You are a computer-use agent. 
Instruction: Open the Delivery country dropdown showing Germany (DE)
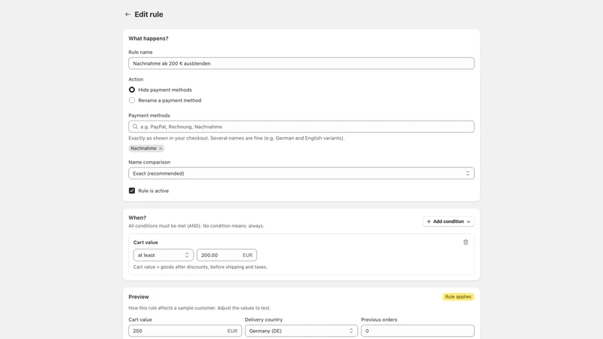coord(301,331)
